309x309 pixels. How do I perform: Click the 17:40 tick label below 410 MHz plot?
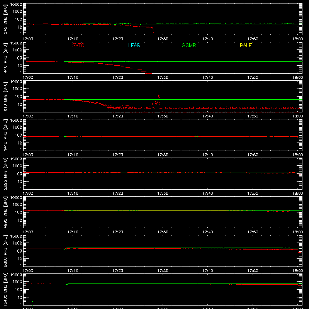click(x=207, y=78)
